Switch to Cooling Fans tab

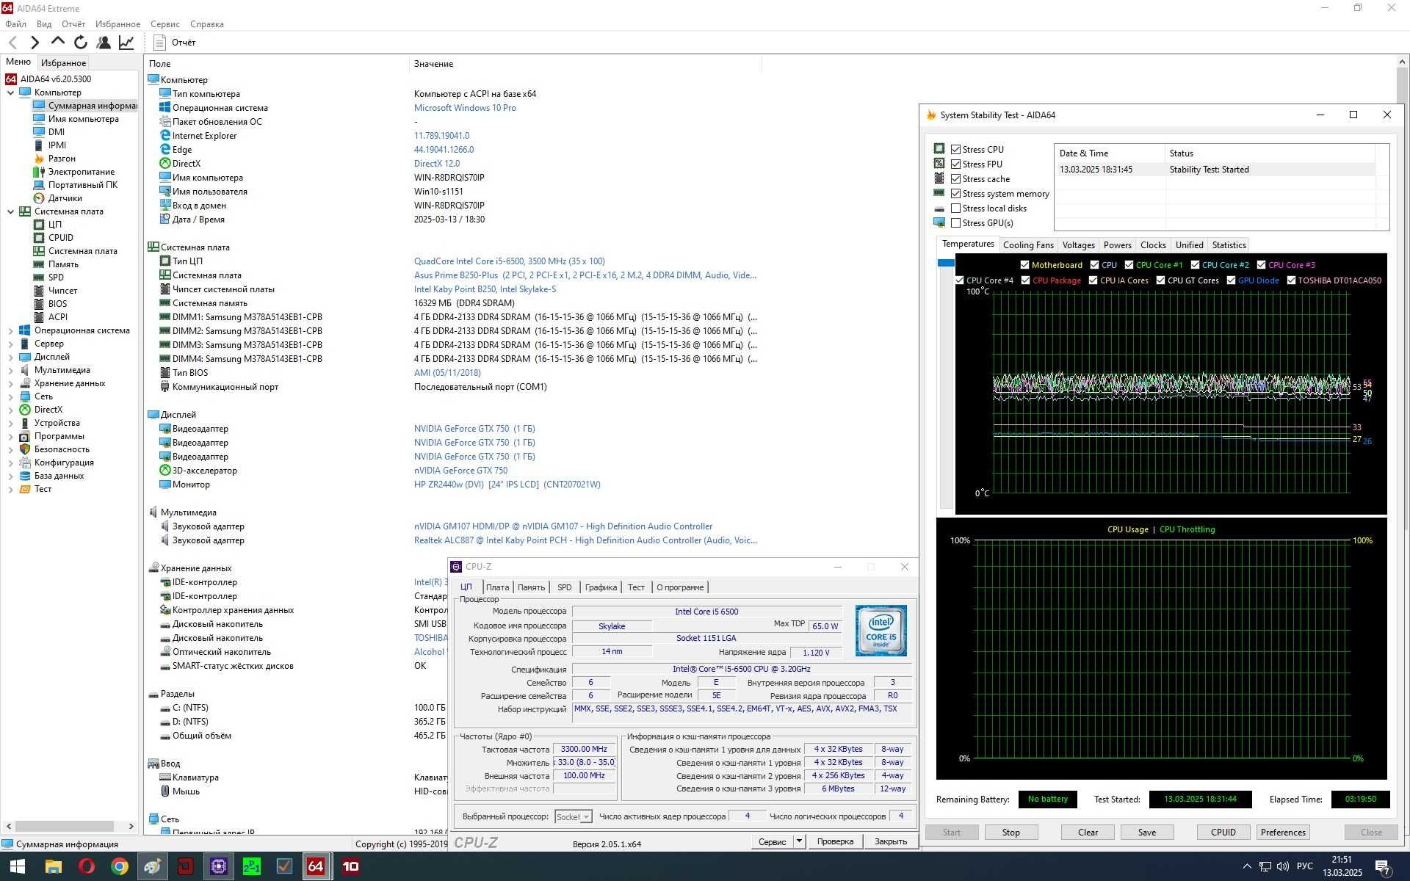(x=1028, y=245)
